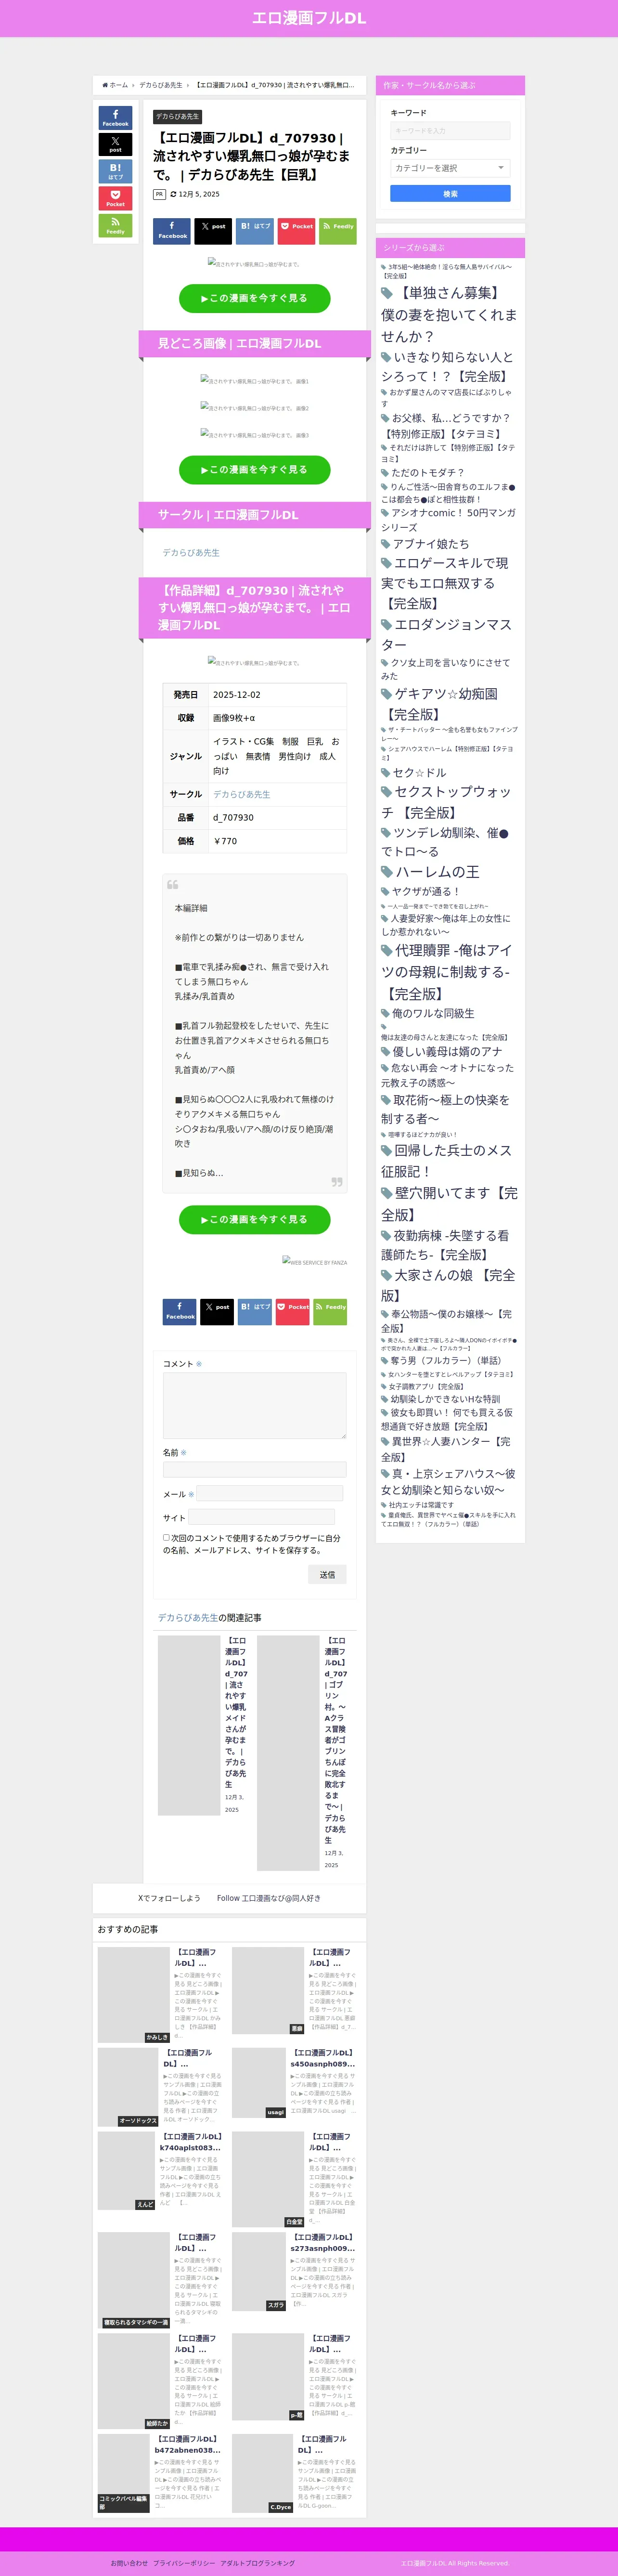
Task: Click the サイト input field
Action: 262,1517
